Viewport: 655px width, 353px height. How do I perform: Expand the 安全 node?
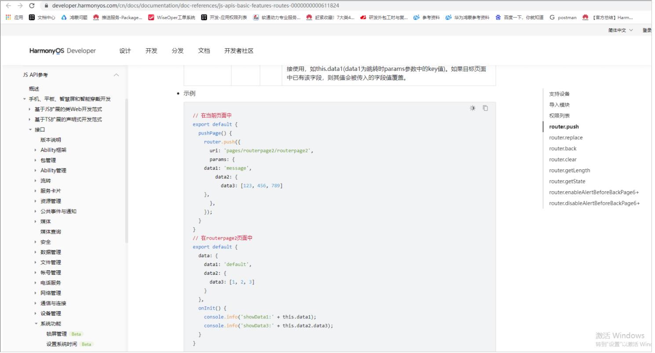36,242
